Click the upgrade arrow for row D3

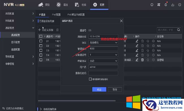point(148,50)
